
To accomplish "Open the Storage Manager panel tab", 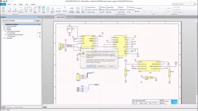I will [19, 107].
